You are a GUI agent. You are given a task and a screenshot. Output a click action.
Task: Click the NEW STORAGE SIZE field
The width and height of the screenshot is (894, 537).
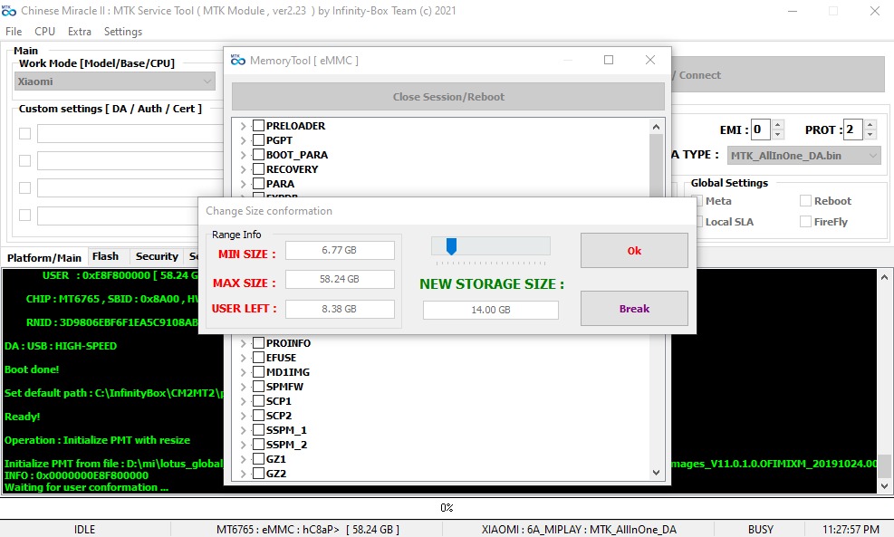click(490, 310)
